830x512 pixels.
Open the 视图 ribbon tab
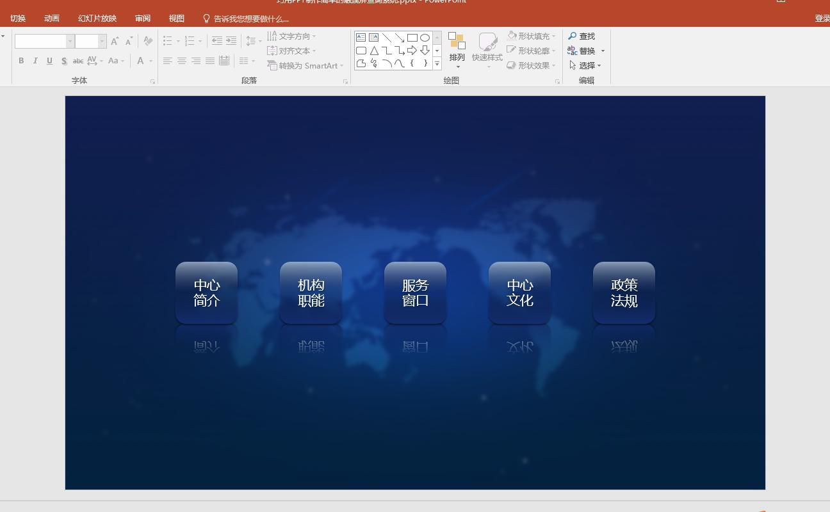click(176, 19)
